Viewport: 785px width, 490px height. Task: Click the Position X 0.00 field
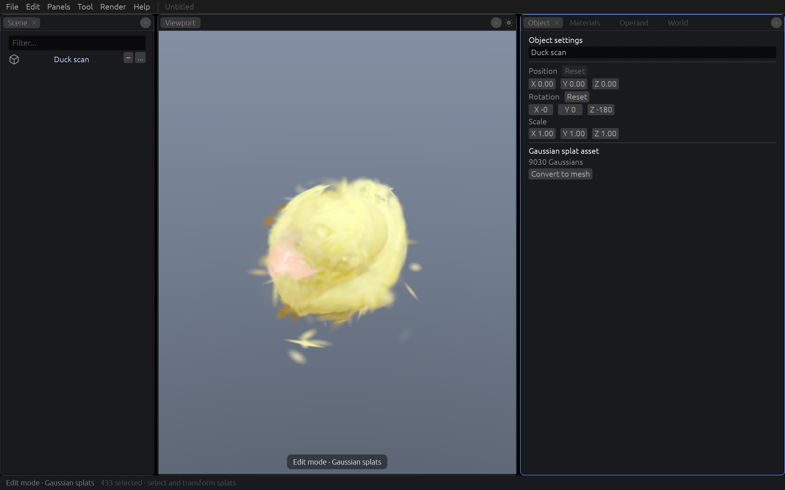(x=542, y=84)
